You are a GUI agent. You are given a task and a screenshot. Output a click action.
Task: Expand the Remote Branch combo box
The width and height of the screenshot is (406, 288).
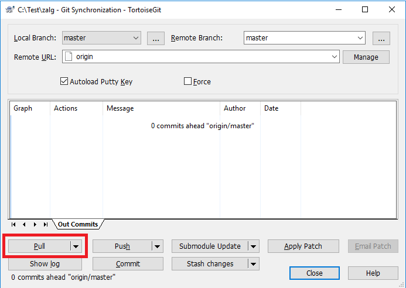360,38
